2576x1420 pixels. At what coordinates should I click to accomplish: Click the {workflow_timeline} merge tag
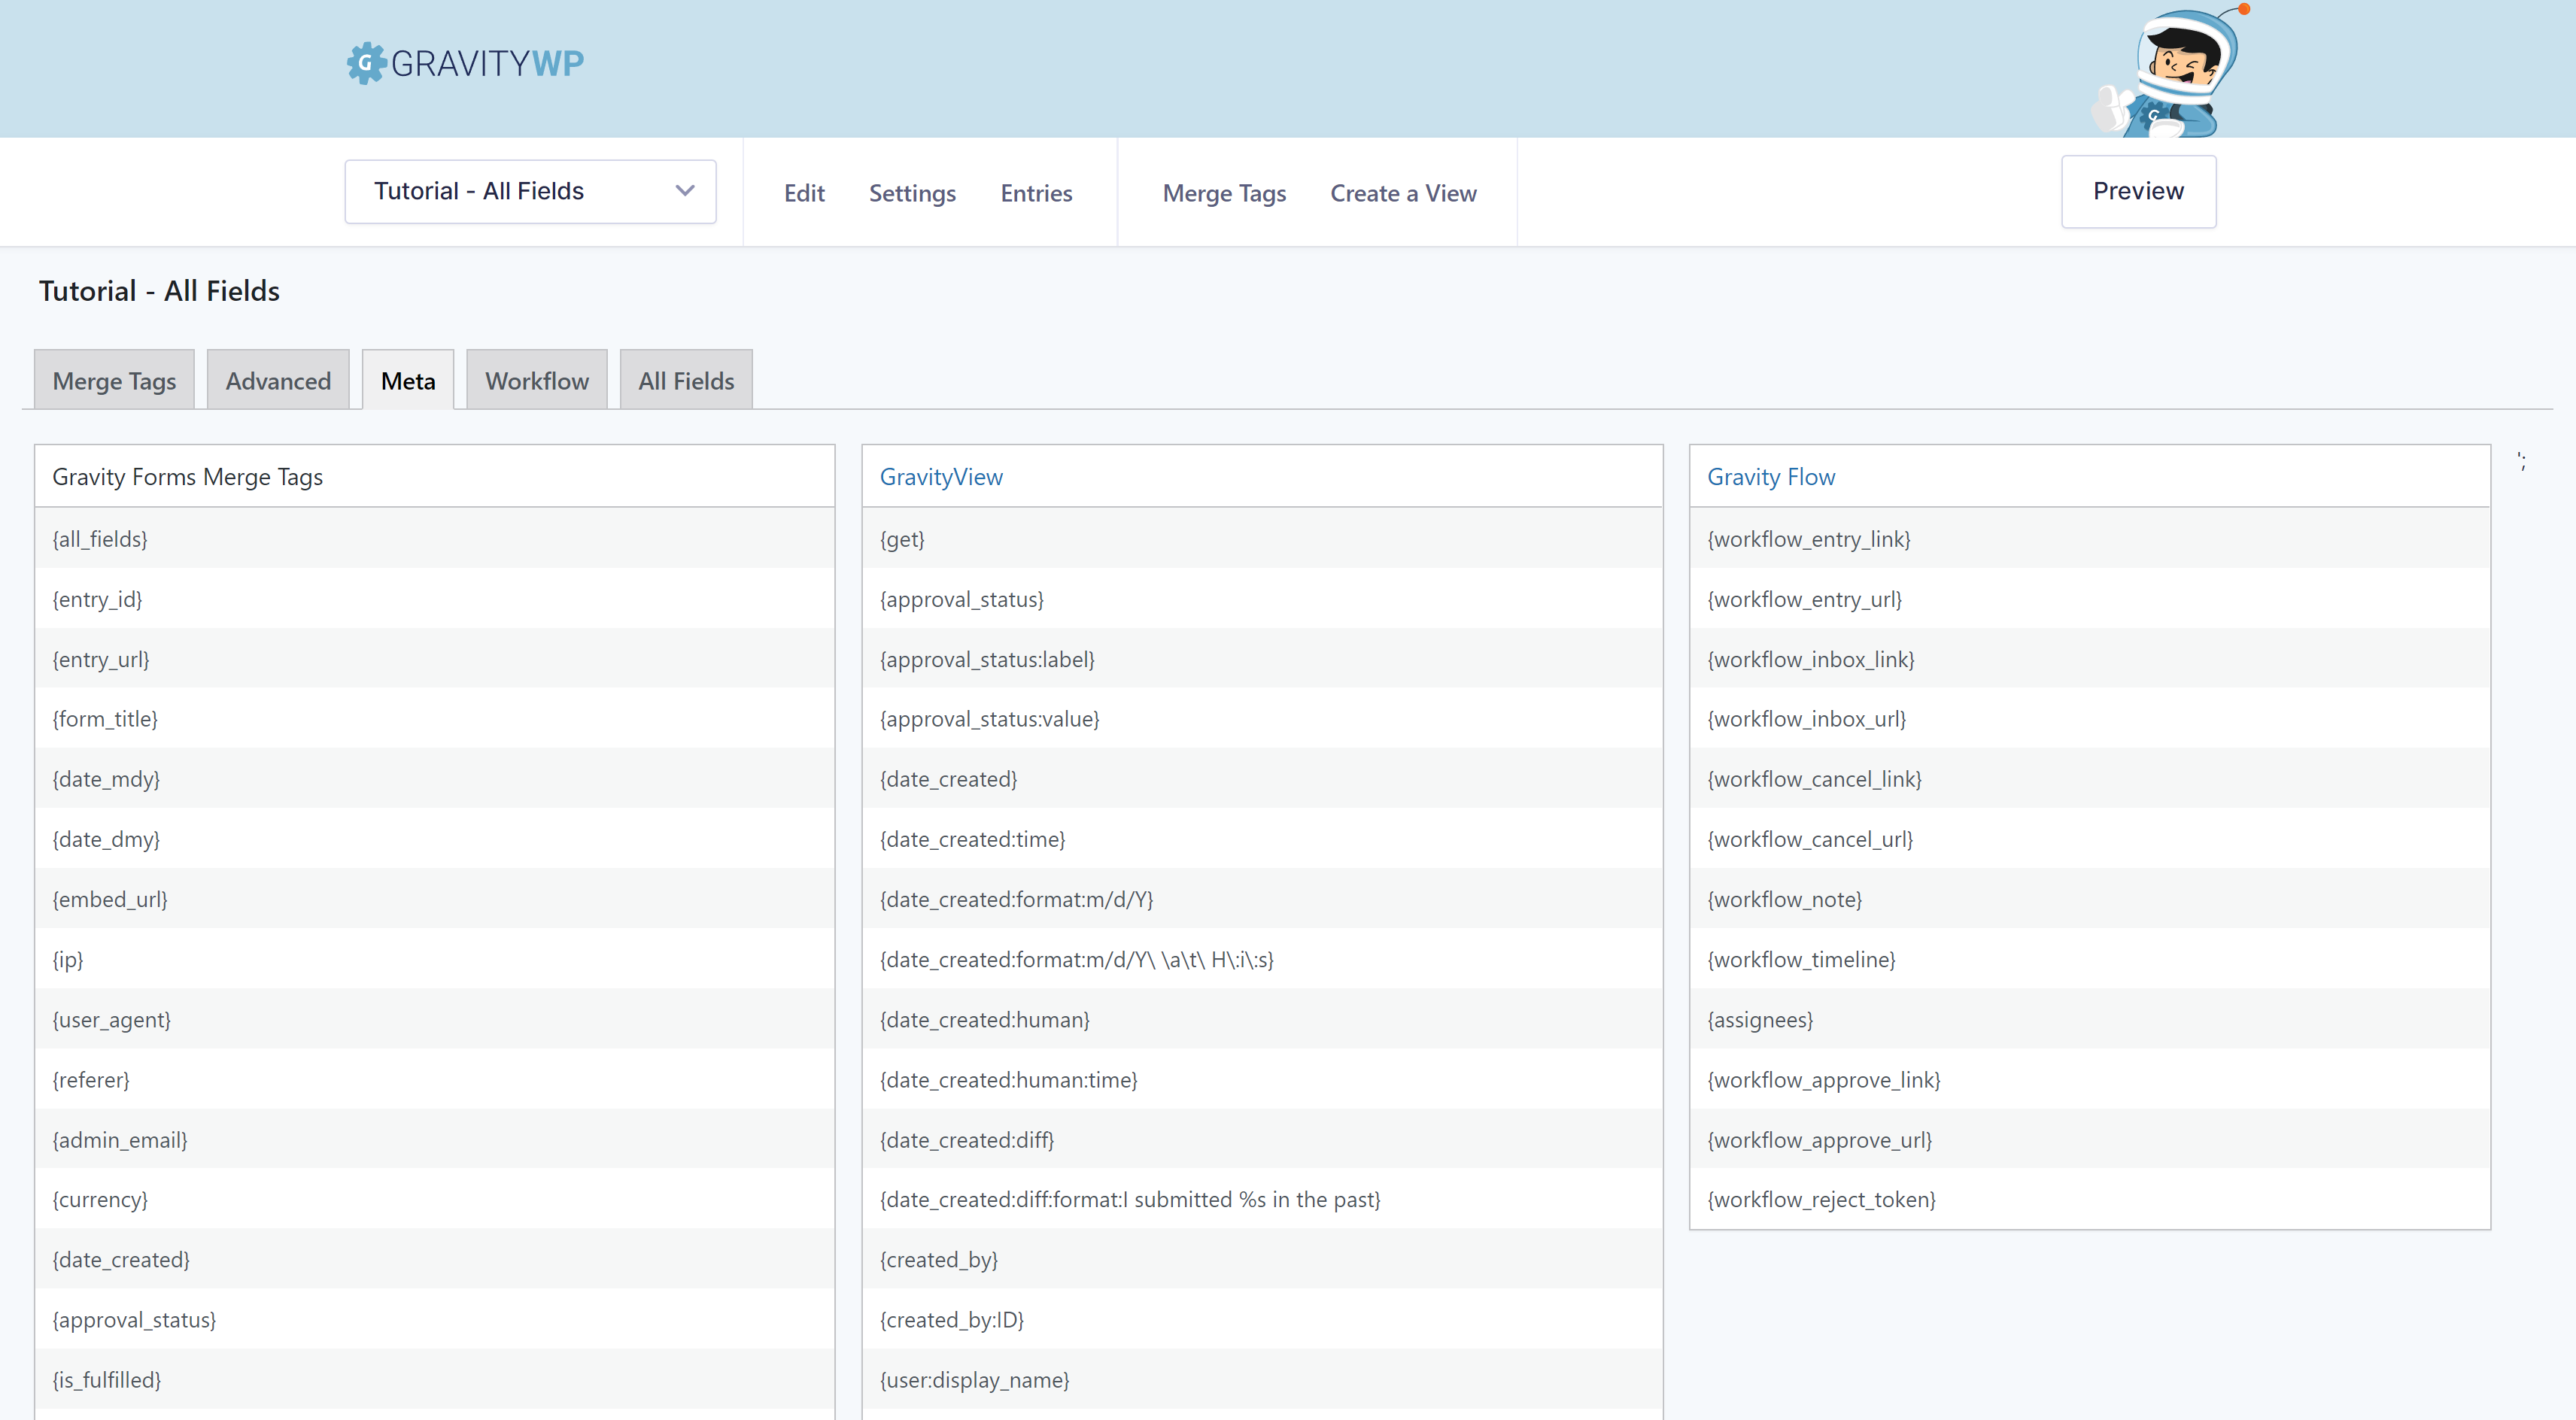pos(1802,959)
